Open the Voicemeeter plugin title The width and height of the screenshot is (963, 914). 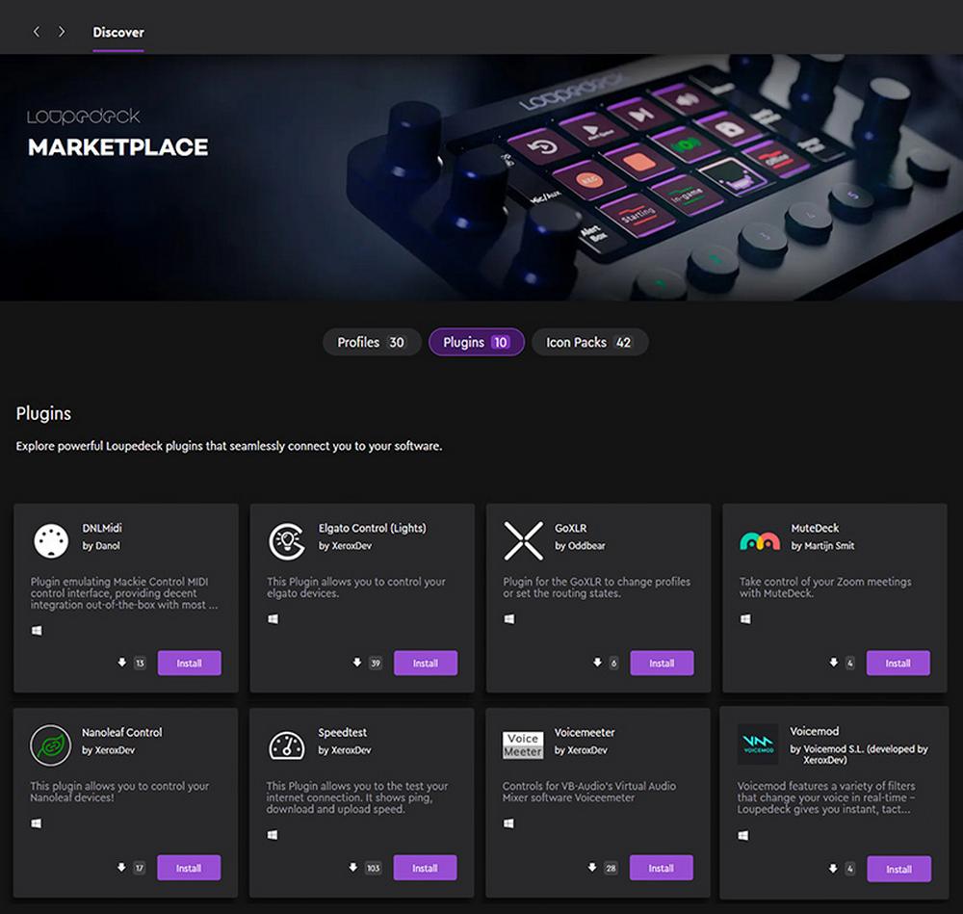click(585, 732)
